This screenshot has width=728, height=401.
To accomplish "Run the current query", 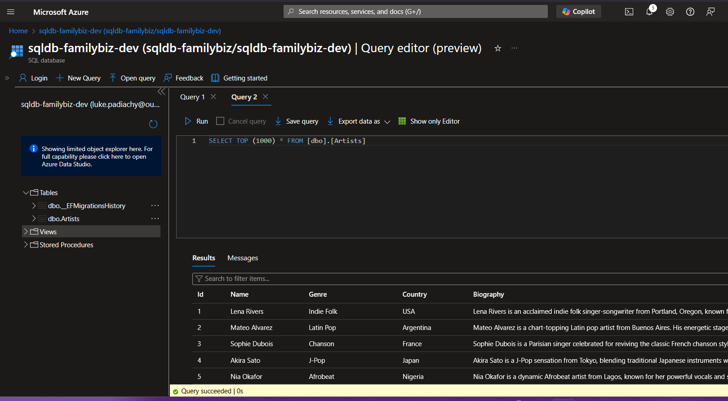I will coord(196,121).
